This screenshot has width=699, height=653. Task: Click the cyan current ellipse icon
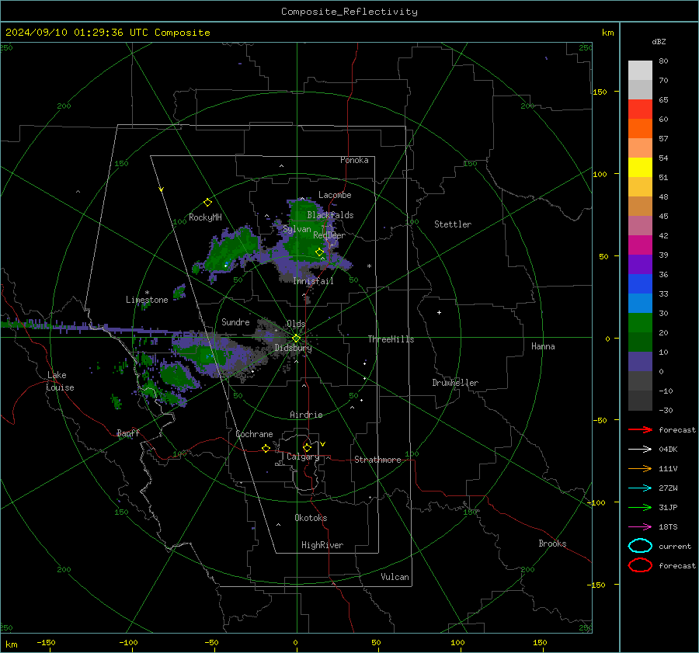[x=640, y=546]
